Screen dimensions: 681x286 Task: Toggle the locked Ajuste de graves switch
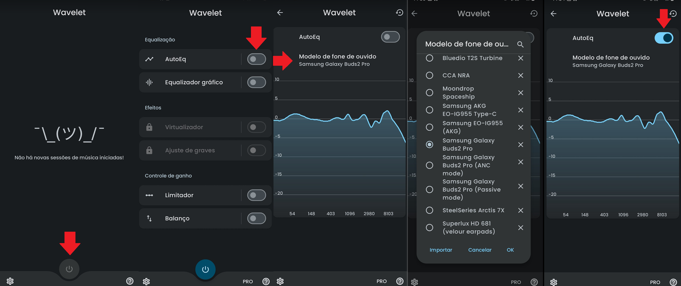click(256, 150)
